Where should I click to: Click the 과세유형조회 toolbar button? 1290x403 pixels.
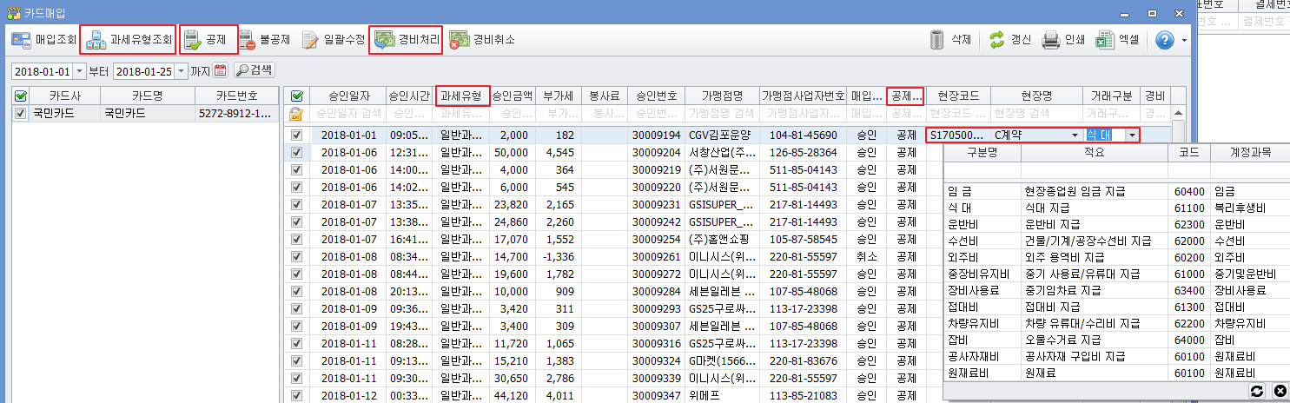(130, 40)
